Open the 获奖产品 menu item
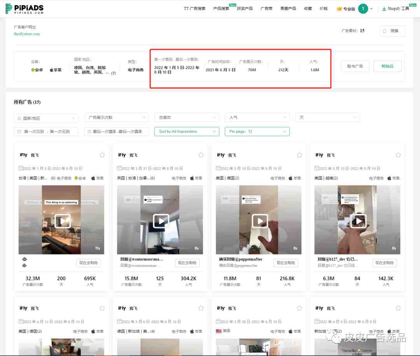This screenshot has height=356, width=420. [x=245, y=9]
